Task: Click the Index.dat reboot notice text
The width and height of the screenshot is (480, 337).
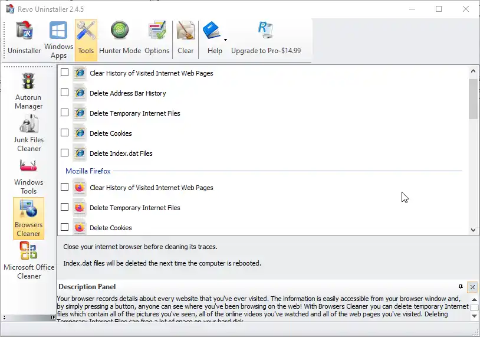Action: 162,263
